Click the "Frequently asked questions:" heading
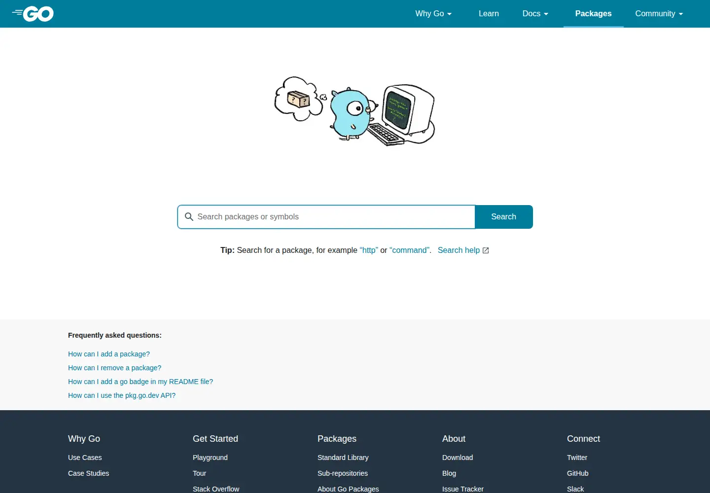Viewport: 710px width, 493px height. click(x=115, y=335)
